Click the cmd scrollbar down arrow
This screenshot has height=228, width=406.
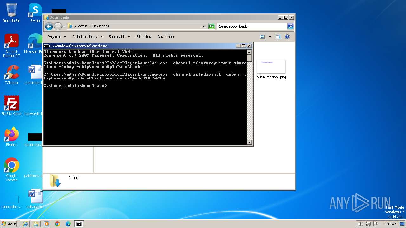[x=249, y=142]
